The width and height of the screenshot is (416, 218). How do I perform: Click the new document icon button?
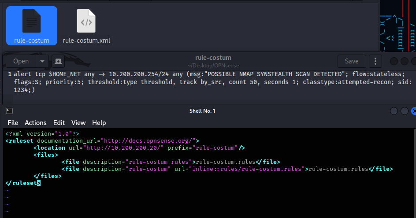pyautogui.click(x=58, y=61)
